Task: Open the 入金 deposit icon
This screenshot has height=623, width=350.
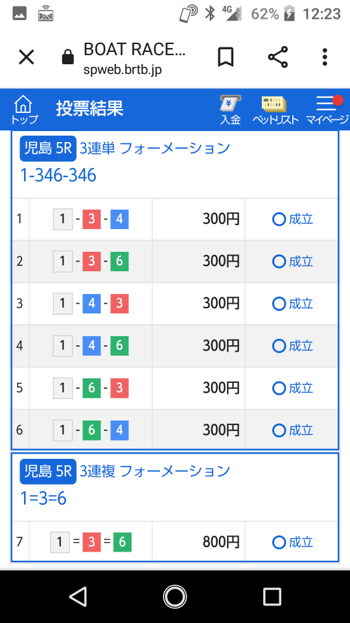Action: click(x=231, y=110)
